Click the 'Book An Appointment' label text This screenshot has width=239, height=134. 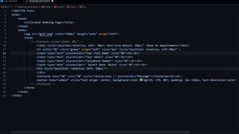162,45
